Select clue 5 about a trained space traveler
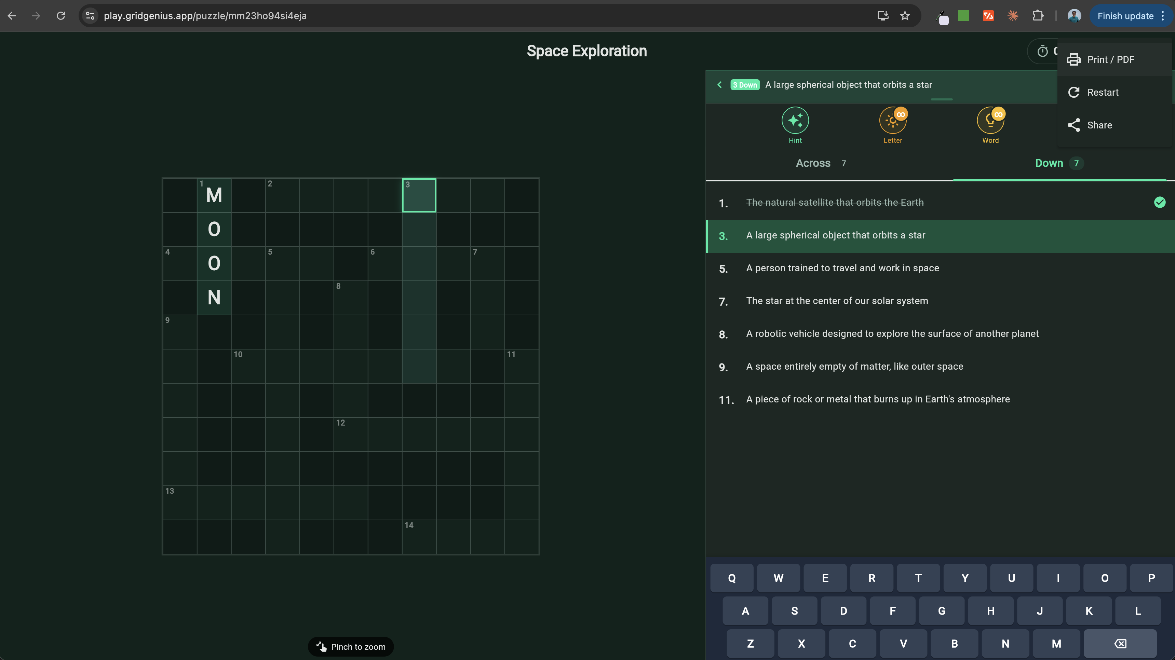The image size is (1175, 660). point(842,269)
